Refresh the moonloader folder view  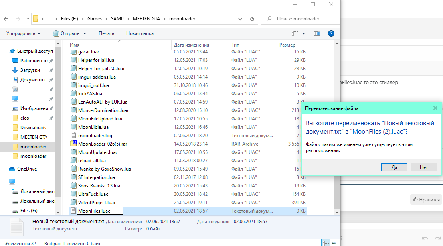(252, 19)
